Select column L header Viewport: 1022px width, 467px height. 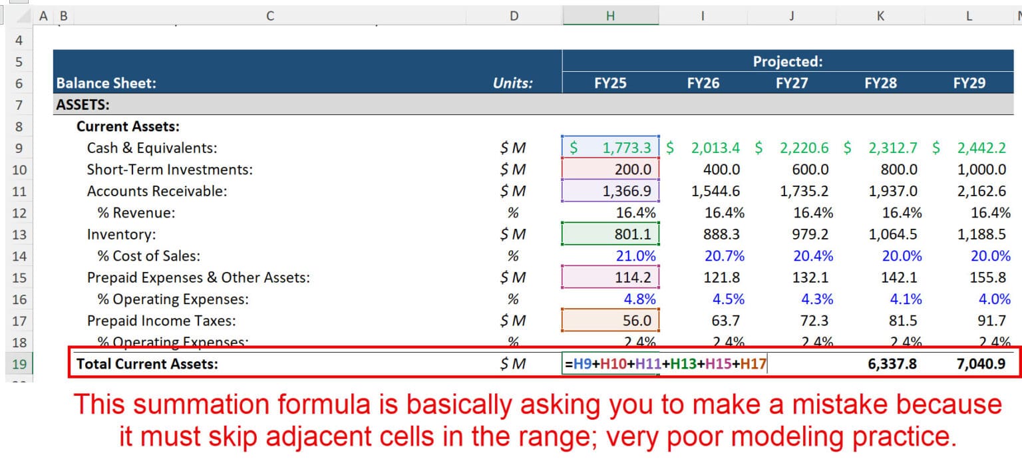coord(968,15)
